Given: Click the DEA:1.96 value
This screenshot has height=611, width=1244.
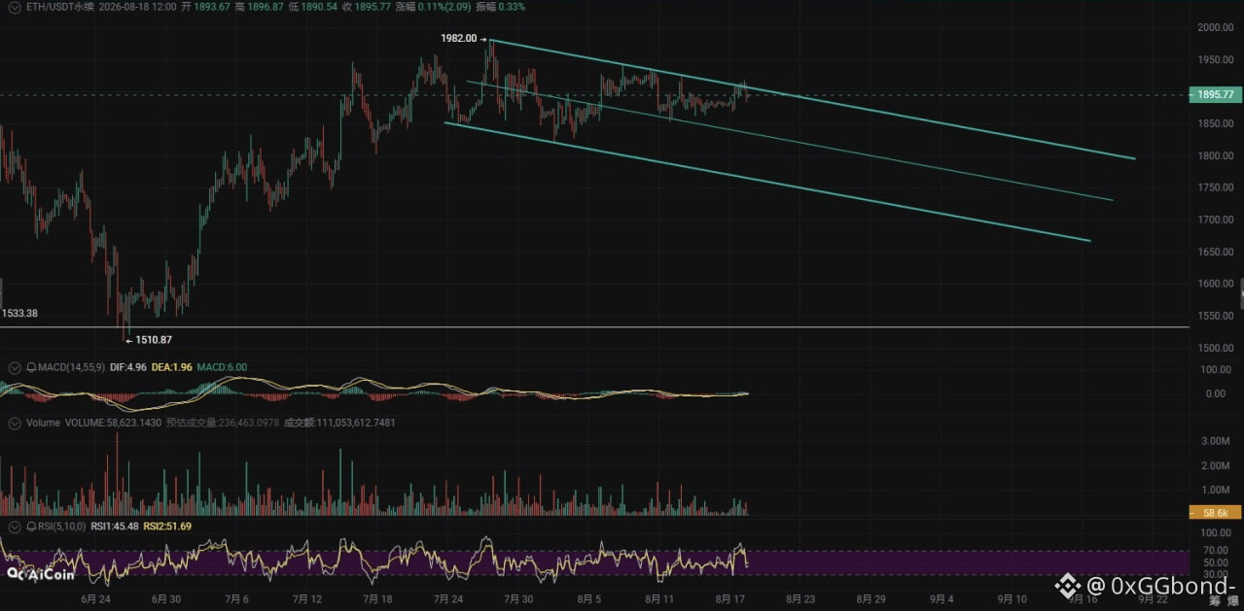Looking at the screenshot, I should click(172, 368).
